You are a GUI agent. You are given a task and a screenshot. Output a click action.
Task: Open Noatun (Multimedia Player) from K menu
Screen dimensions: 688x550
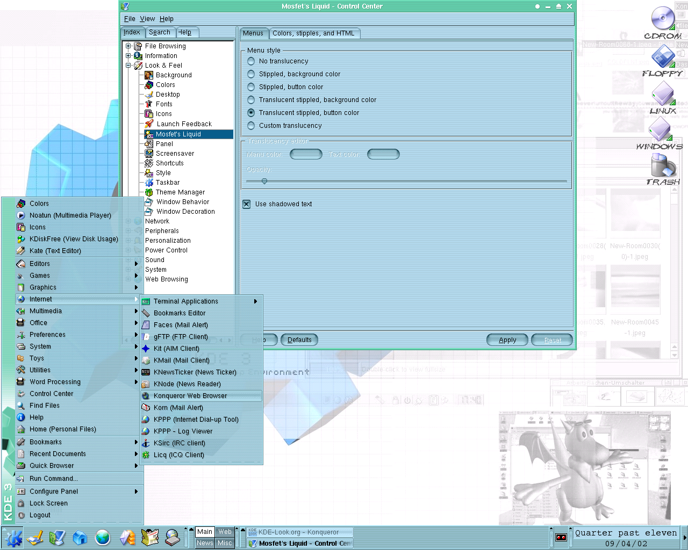pyautogui.click(x=78, y=215)
